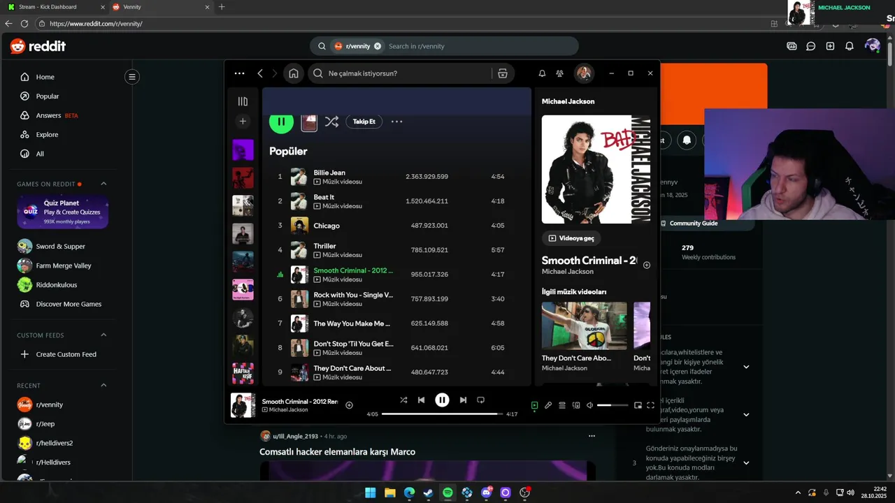Viewport: 895px width, 503px height.
Task: Open the BAD album cover in right panel
Action: click(596, 169)
